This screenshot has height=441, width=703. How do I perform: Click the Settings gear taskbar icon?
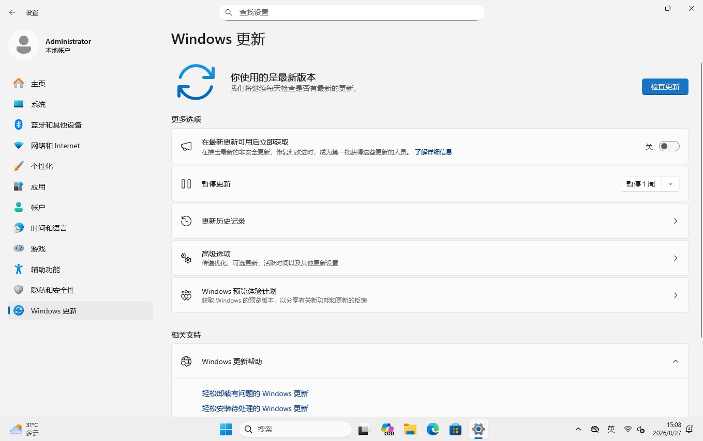(x=478, y=429)
